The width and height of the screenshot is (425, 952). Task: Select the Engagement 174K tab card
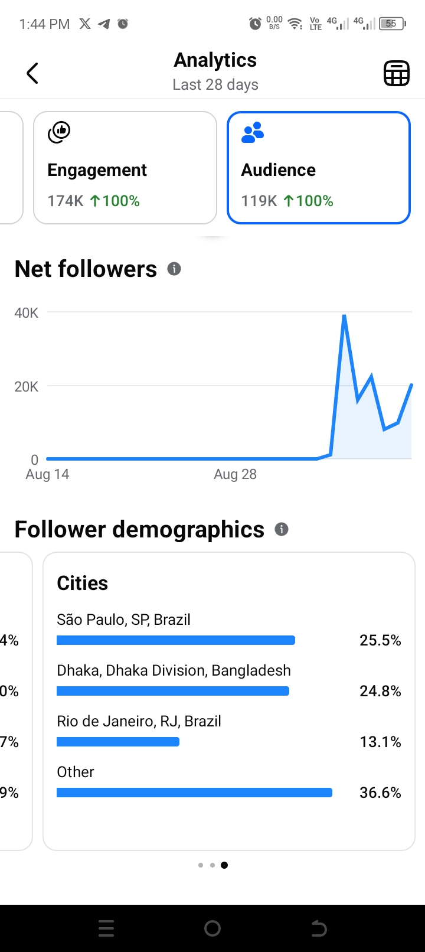pyautogui.click(x=125, y=168)
